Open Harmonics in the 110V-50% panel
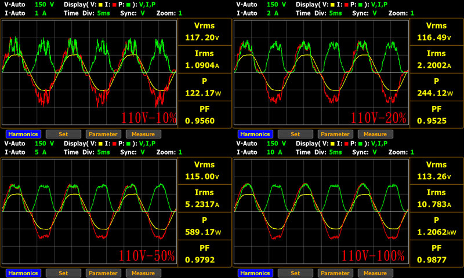This screenshot has width=464, height=278. 23,273
